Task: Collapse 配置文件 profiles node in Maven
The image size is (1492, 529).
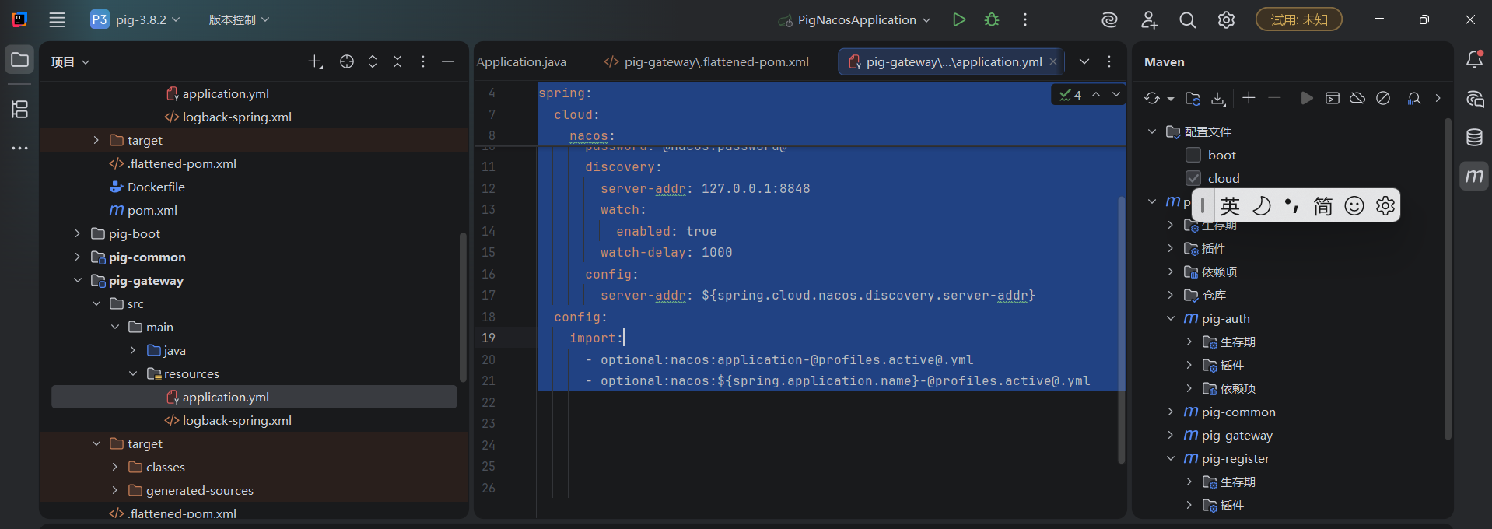Action: click(1152, 131)
